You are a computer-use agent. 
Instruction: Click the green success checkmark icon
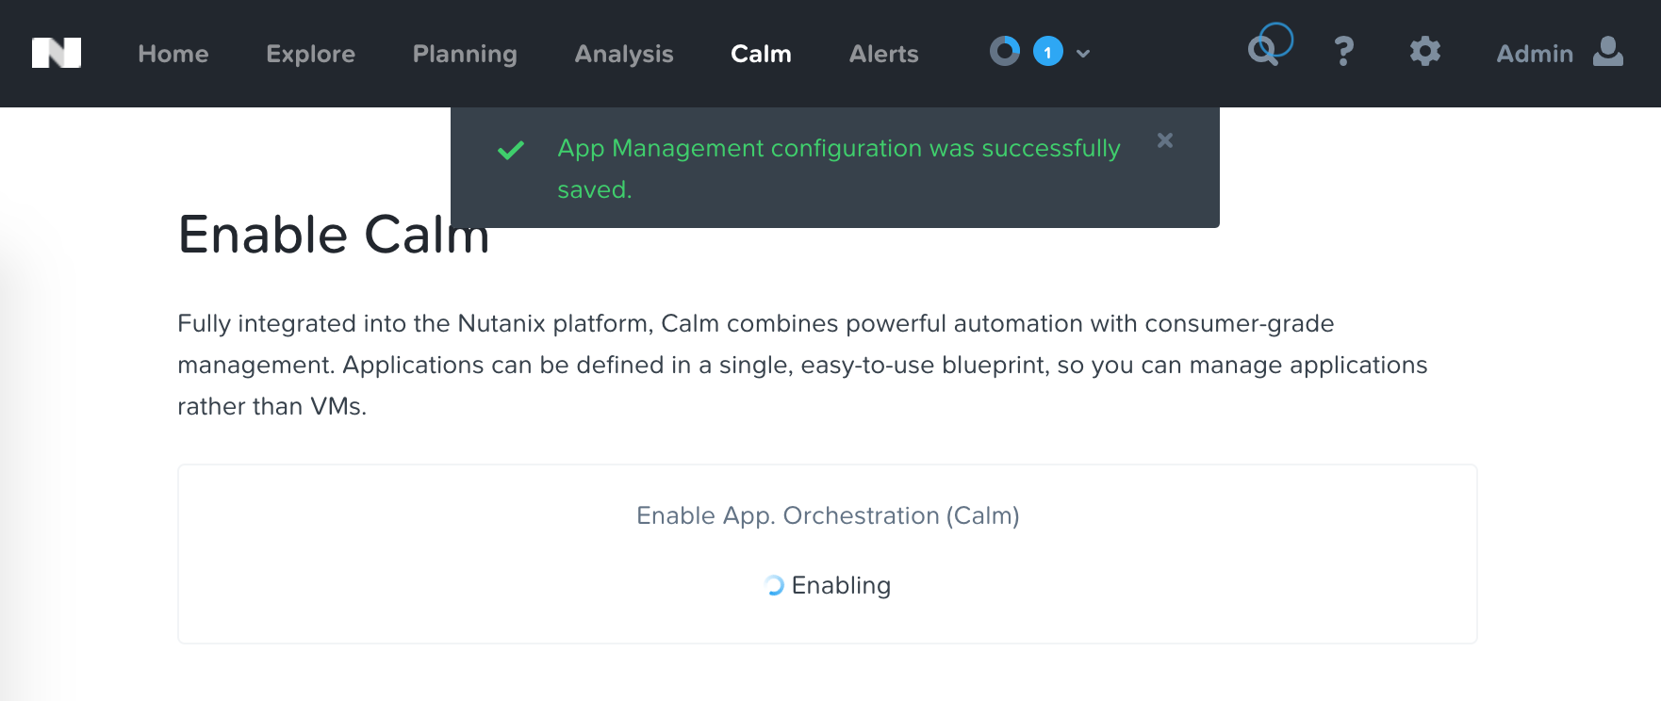[x=511, y=150]
